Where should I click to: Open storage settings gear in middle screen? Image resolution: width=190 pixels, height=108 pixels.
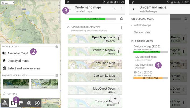121,19
